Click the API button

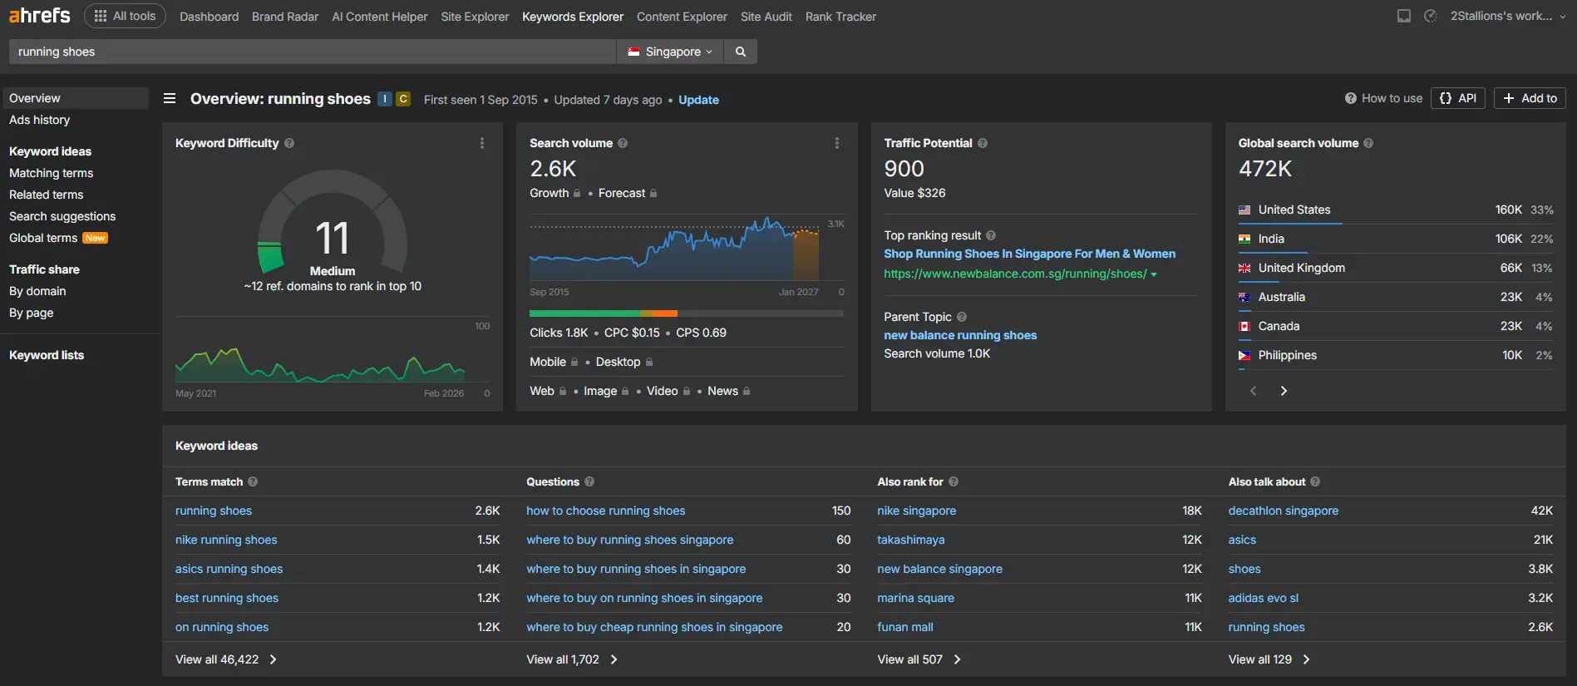[1458, 98]
